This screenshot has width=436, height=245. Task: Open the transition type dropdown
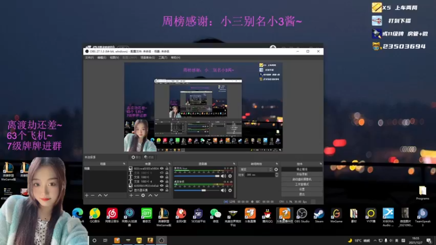256,169
